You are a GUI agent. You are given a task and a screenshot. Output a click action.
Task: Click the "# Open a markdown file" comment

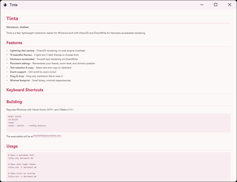pos(21,155)
